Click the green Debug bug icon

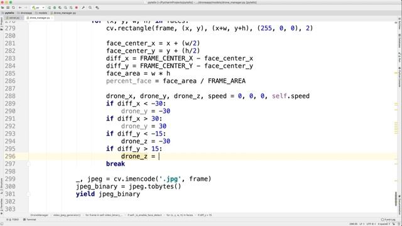(55, 8)
